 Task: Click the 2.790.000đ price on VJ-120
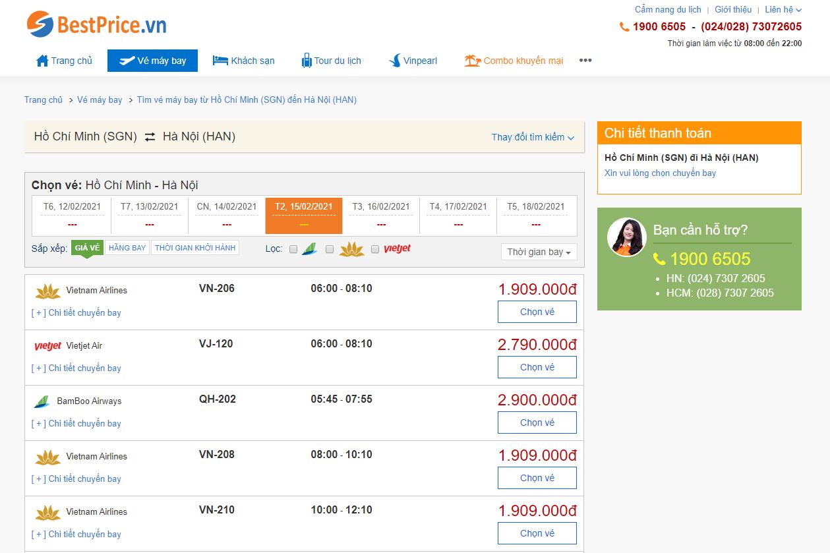click(x=537, y=345)
